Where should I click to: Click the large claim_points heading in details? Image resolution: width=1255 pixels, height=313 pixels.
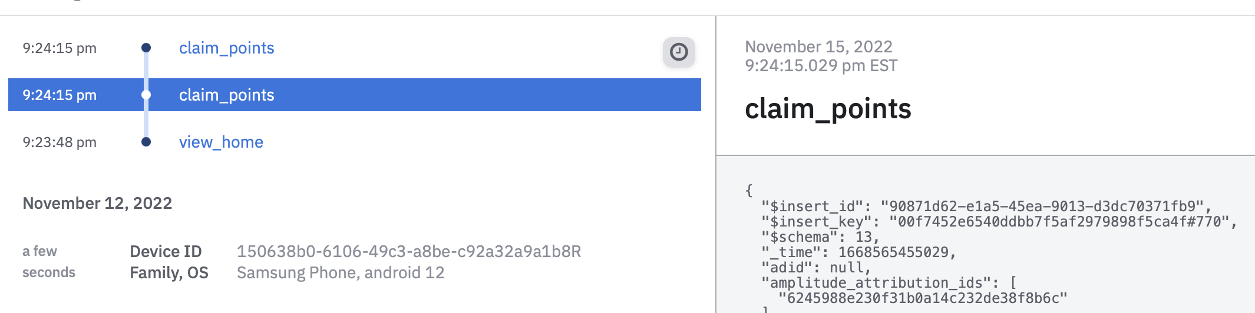click(x=828, y=109)
